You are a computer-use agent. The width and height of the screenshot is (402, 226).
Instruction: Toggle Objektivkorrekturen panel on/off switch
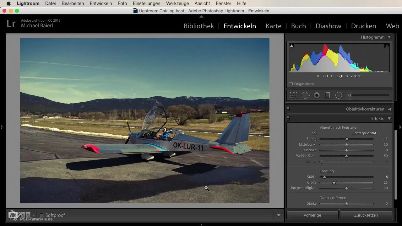click(288, 109)
